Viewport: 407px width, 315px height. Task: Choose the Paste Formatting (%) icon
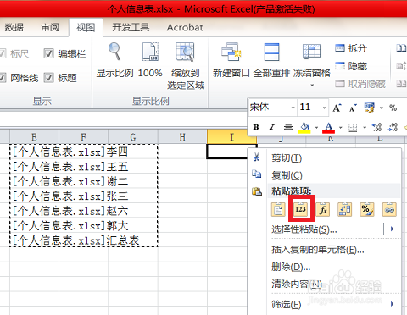coord(367,209)
